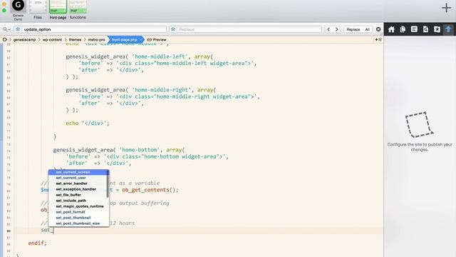Click the 'home-bottom' string in code

[x=140, y=150]
